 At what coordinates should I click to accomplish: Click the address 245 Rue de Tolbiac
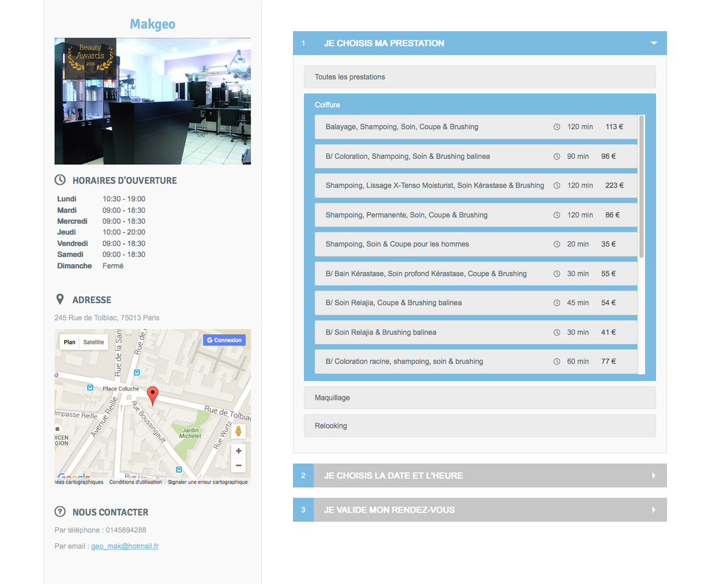[x=107, y=317]
